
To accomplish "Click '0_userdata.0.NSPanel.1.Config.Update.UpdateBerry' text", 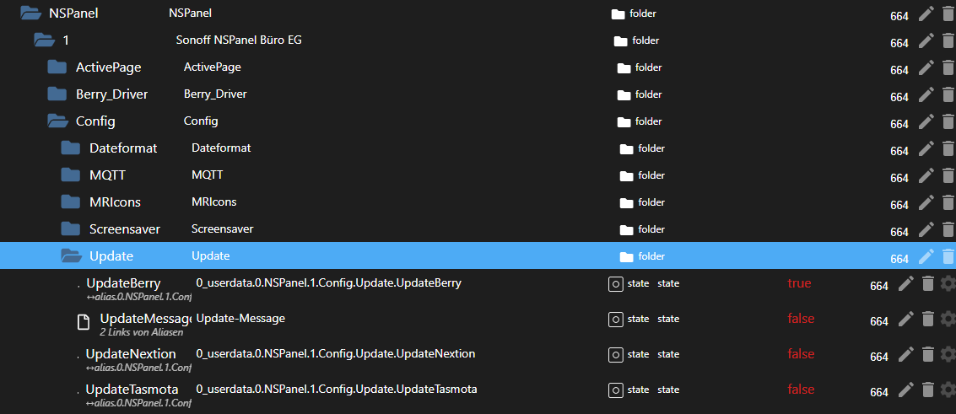I will (328, 283).
